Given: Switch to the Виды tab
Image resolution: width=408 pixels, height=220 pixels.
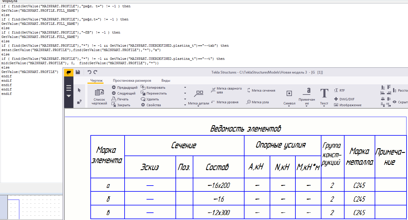Looking at the screenshot, I should 166,81.
